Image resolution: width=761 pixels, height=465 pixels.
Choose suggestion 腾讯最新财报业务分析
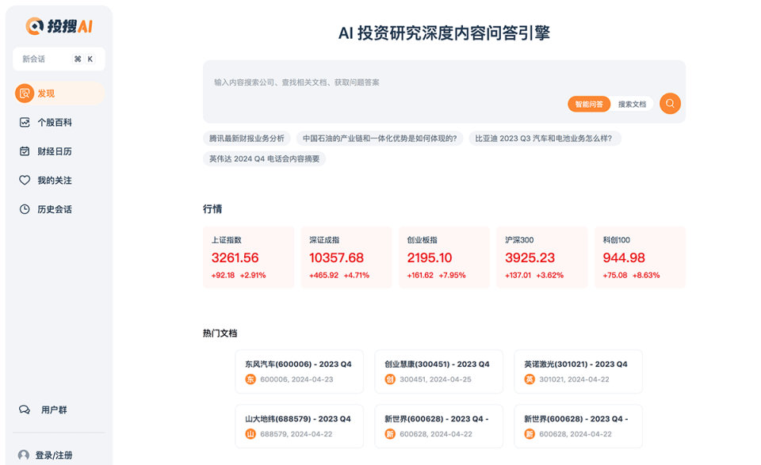(247, 138)
